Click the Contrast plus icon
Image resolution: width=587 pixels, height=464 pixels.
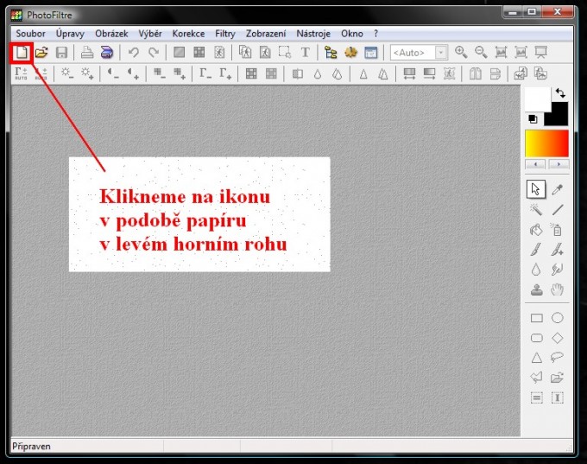tap(133, 73)
